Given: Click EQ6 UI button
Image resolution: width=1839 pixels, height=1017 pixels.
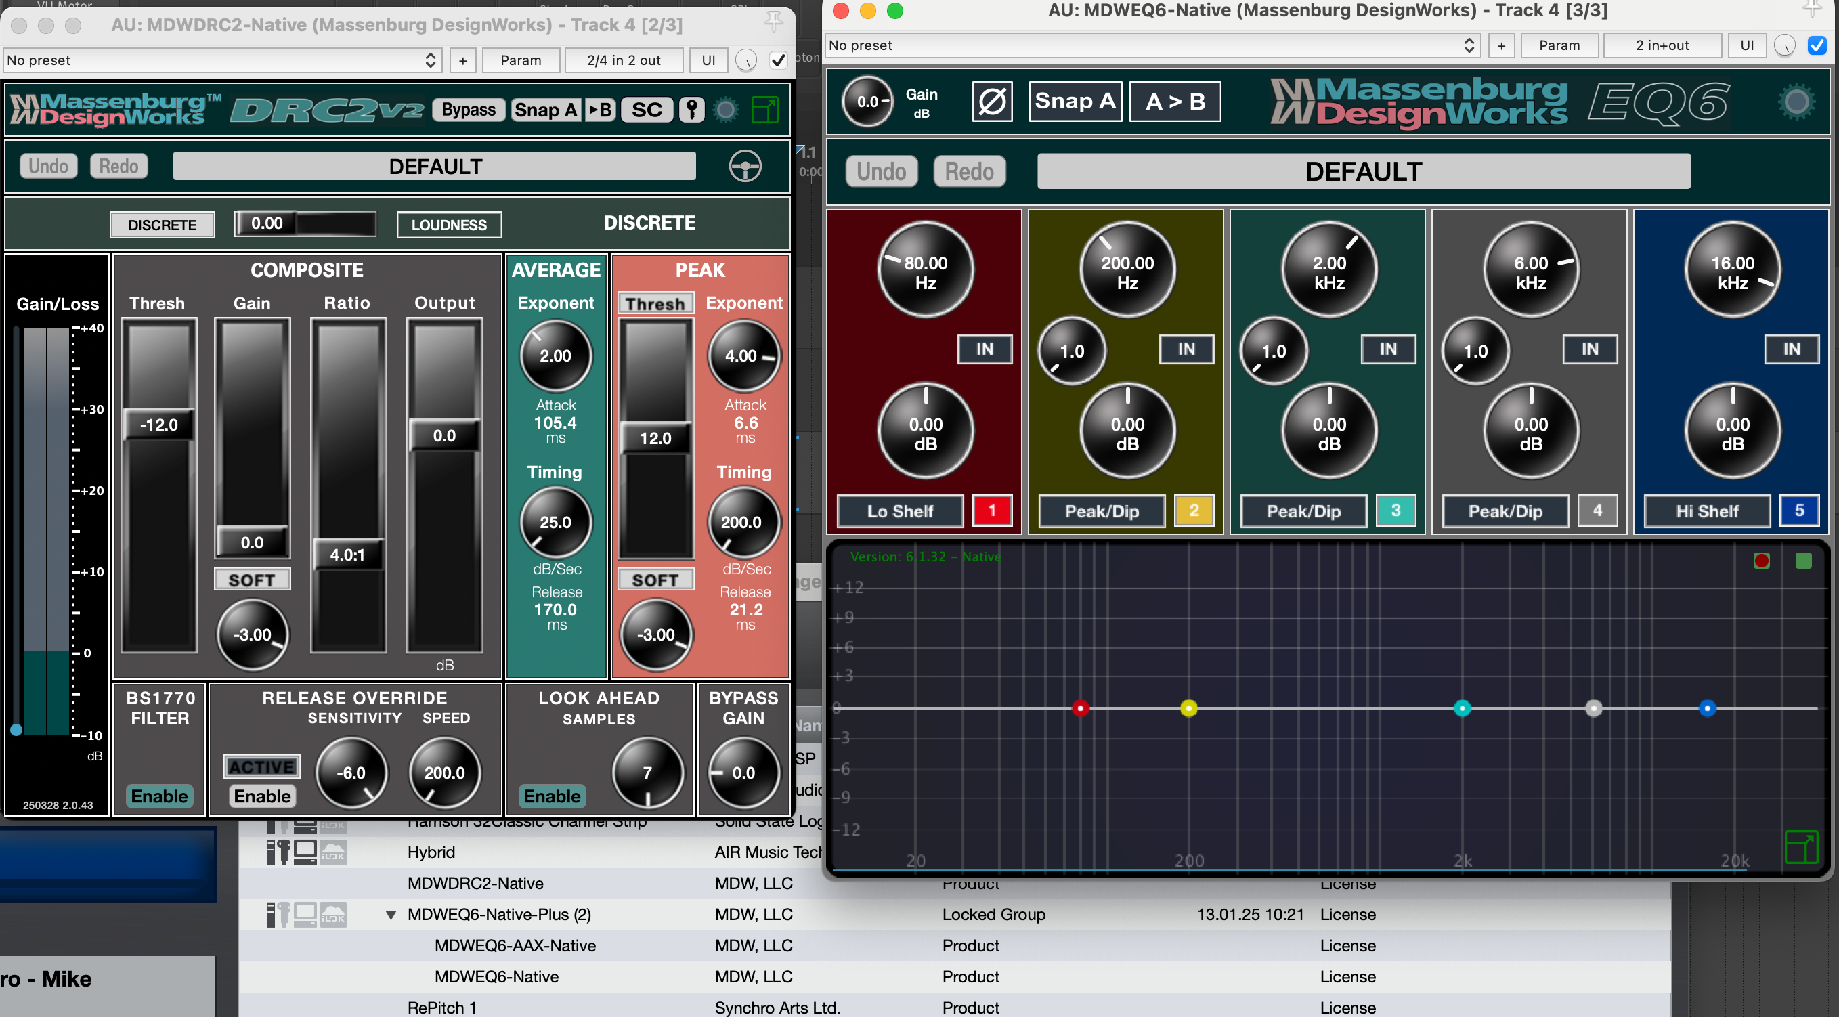Looking at the screenshot, I should click(x=1746, y=45).
